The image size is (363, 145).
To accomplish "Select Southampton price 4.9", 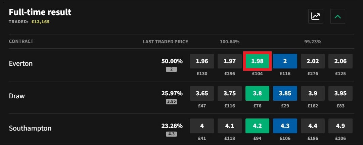I will click(x=341, y=126).
